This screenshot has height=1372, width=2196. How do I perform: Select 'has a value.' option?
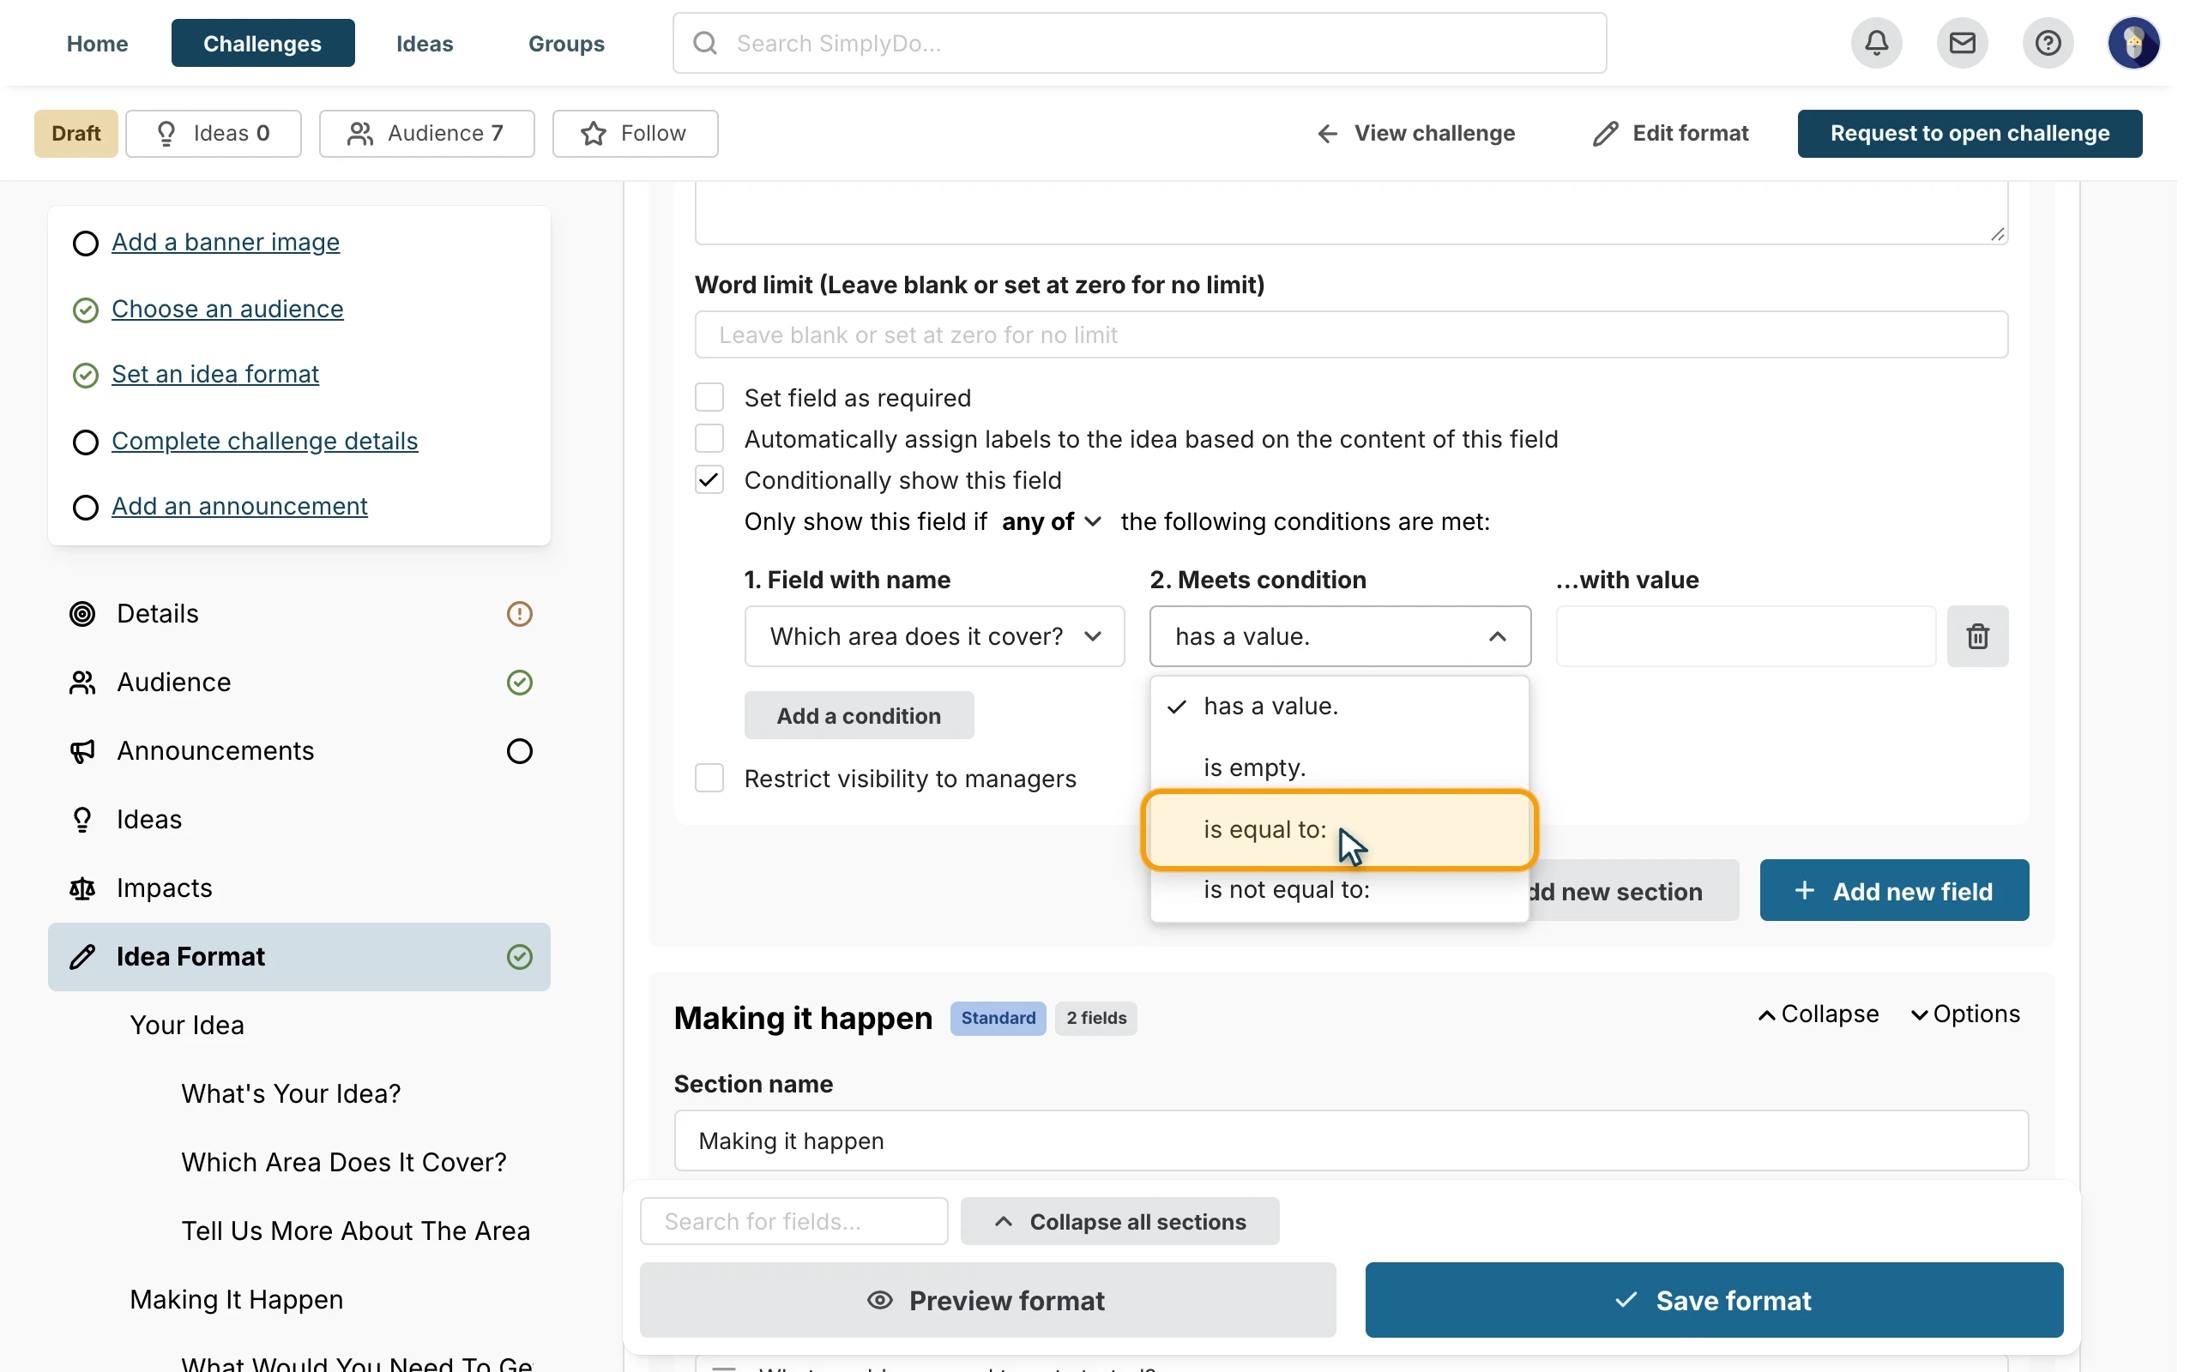click(x=1339, y=706)
